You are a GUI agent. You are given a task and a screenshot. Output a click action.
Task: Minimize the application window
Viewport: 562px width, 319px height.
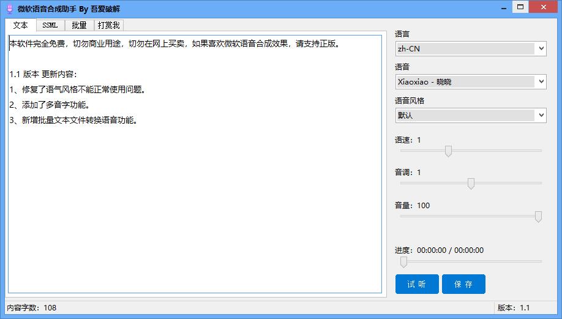click(504, 7)
